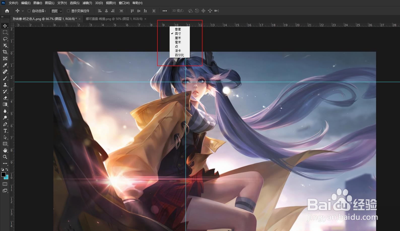
Task: Open the 图层 auto-select dropdown
Action: tap(56, 11)
